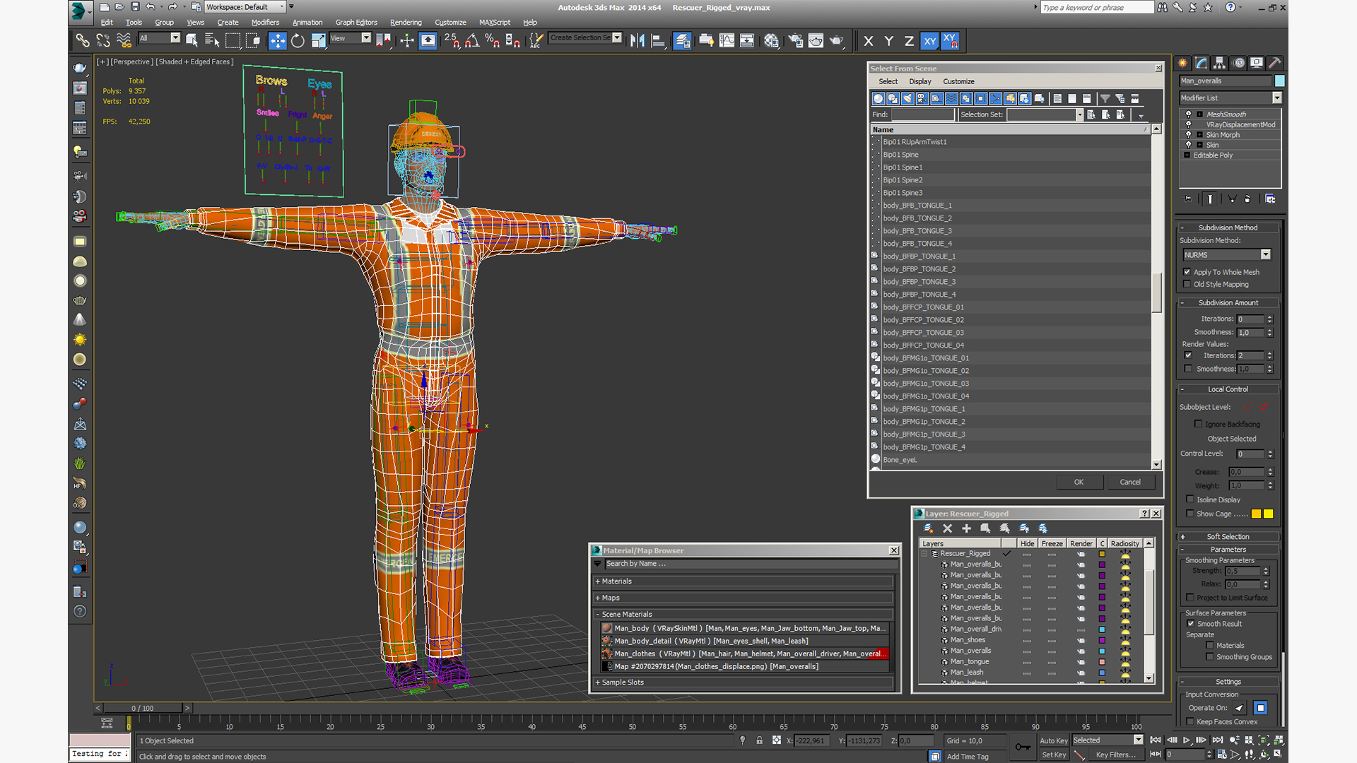Open the Subdivision Method NURMS dropdown
The height and width of the screenshot is (763, 1357).
pos(1265,255)
